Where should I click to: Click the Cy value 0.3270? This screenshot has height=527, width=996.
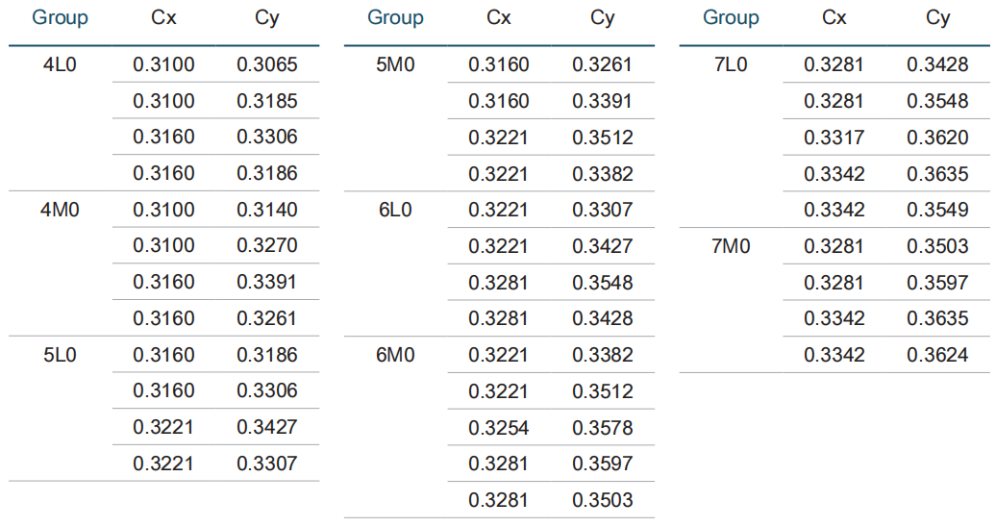(x=267, y=245)
